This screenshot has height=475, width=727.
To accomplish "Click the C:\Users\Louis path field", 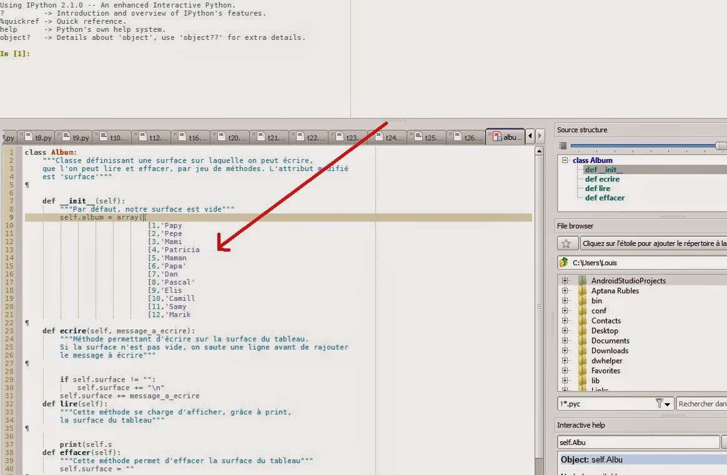I will coord(641,263).
